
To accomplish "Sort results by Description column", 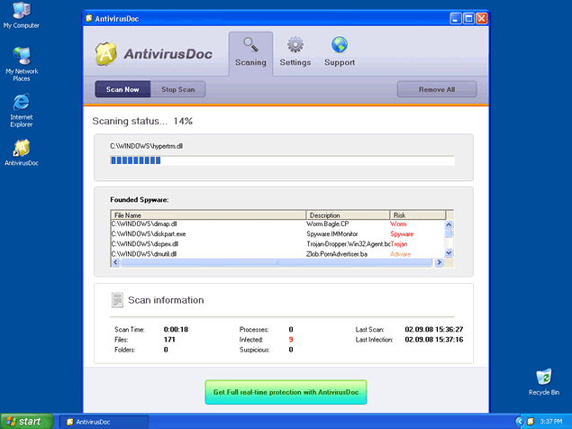I will [347, 215].
